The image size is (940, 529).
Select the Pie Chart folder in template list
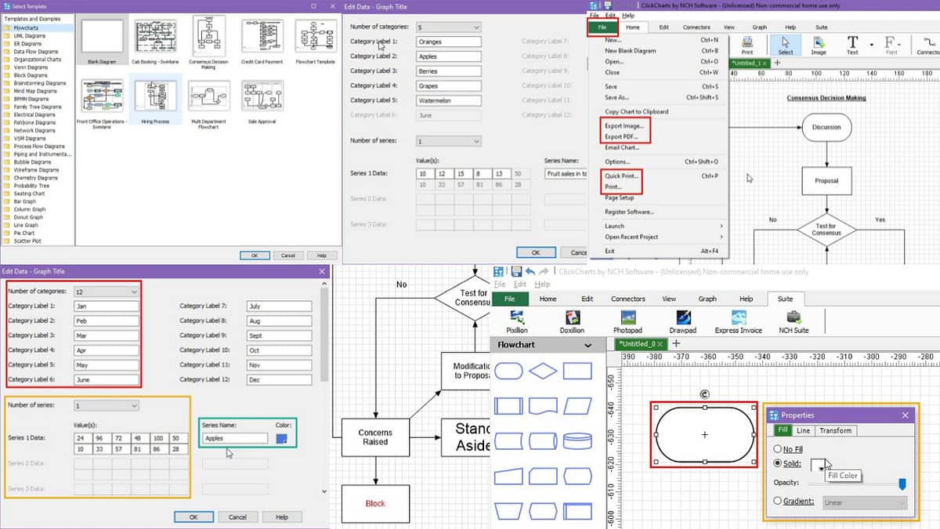(x=23, y=233)
